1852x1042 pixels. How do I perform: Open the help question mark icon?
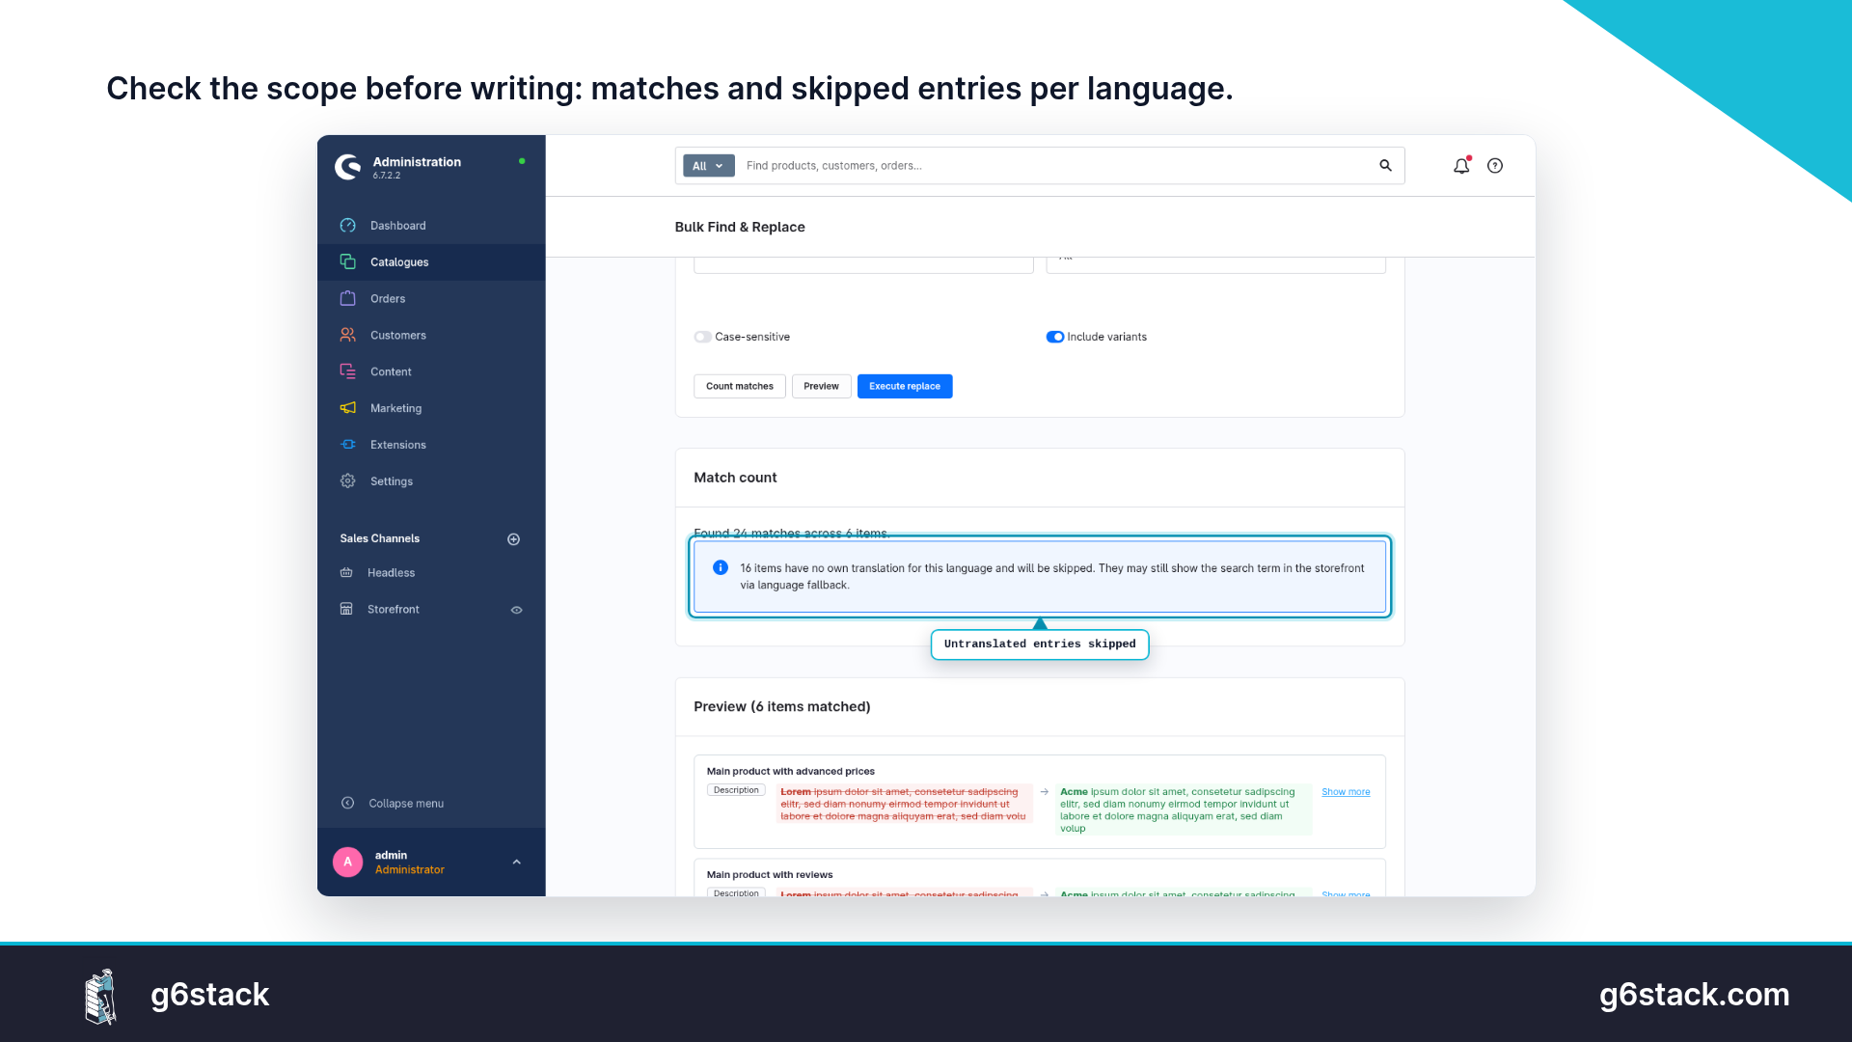(1495, 166)
